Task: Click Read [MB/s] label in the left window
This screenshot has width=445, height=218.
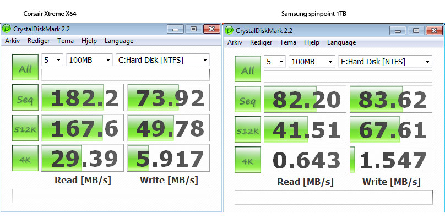Action: pos(83,180)
